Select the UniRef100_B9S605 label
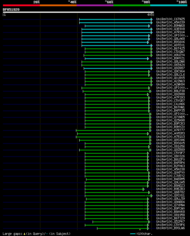 [x=170, y=143]
